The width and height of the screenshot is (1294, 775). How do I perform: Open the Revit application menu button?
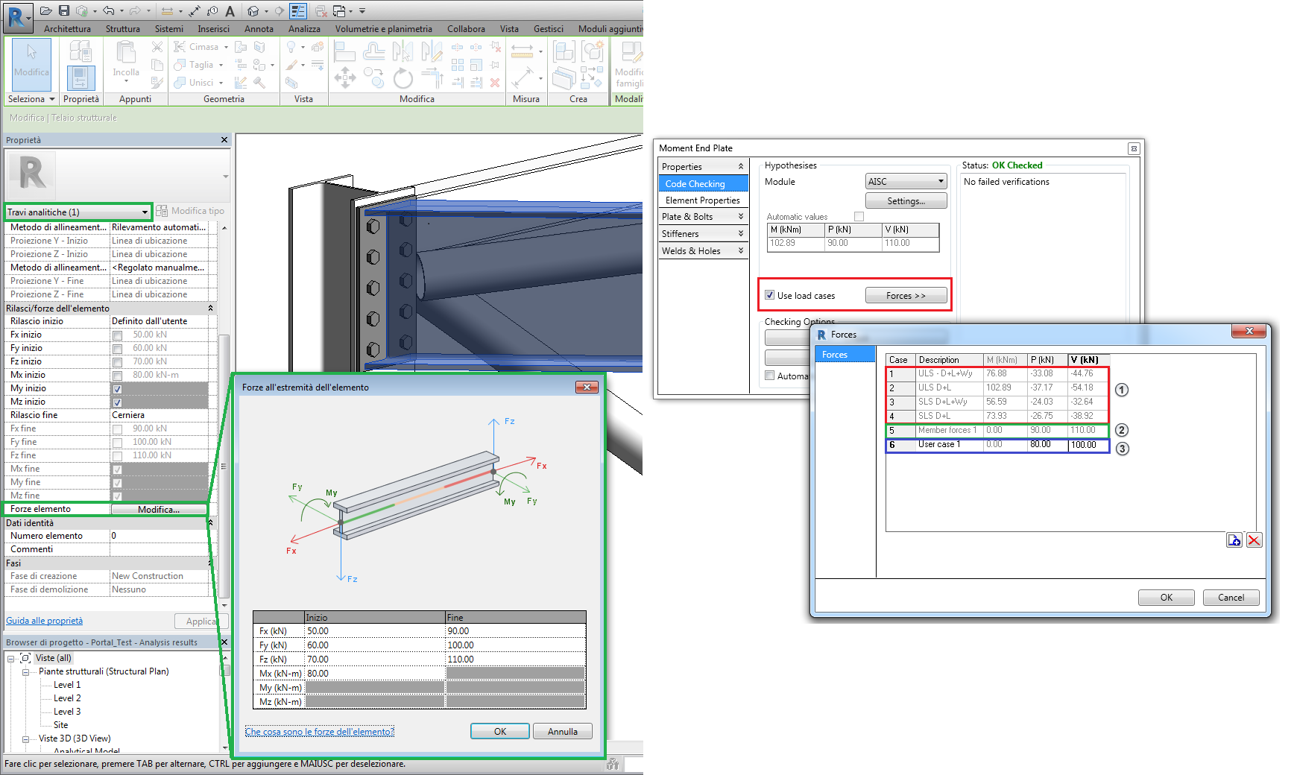pos(17,18)
